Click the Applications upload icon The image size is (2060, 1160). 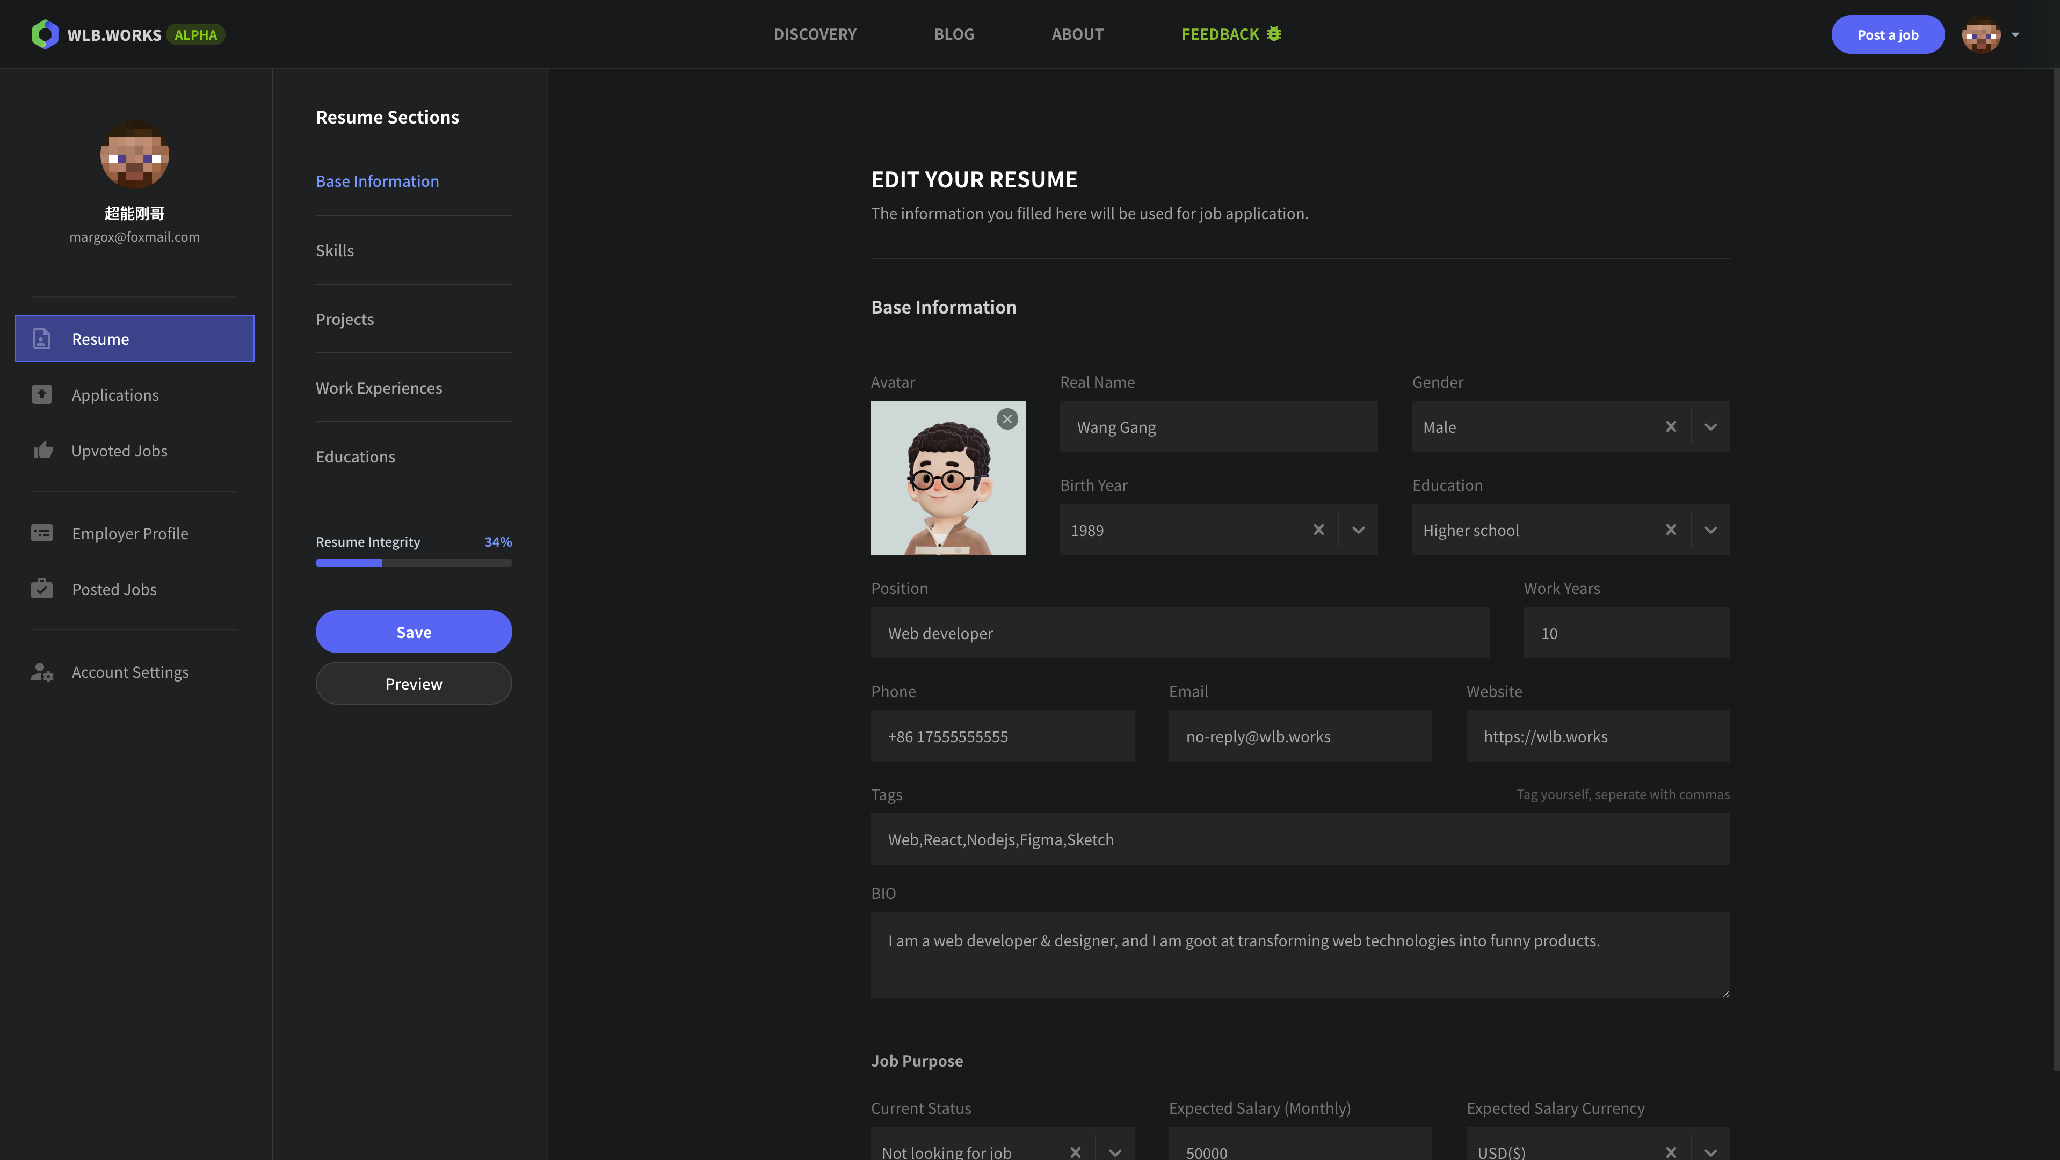(41, 394)
